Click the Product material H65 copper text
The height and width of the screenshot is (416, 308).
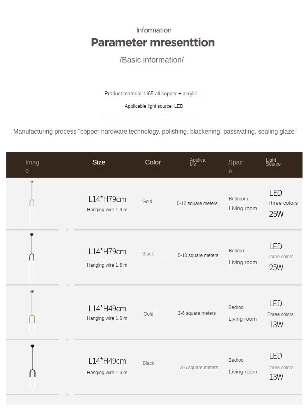click(150, 94)
